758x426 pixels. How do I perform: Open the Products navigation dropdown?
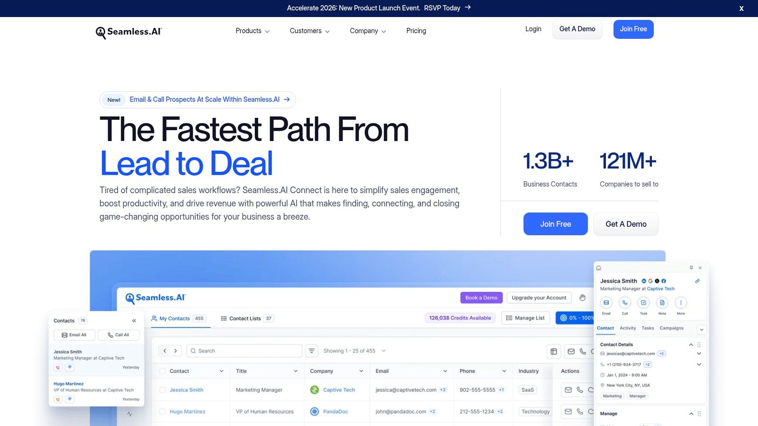pyautogui.click(x=252, y=31)
